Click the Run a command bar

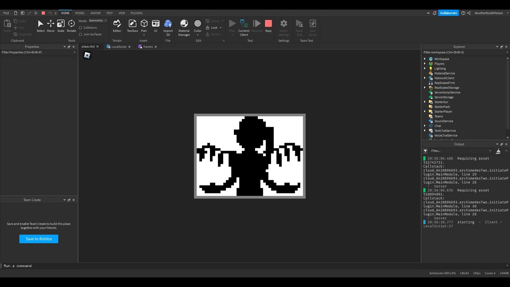click(254, 266)
